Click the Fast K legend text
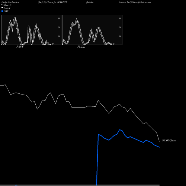This screenshot has width=186, height=186. point(7,8)
